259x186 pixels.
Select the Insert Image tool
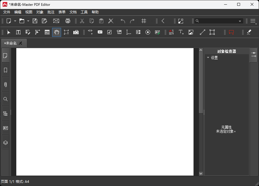point(191,32)
